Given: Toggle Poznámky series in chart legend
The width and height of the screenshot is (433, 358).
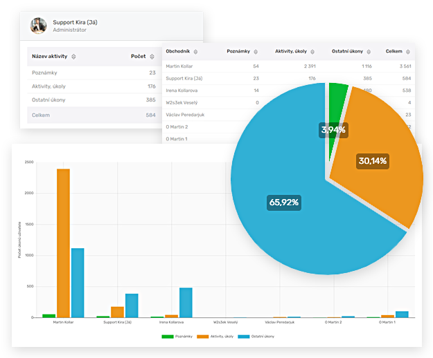Looking at the screenshot, I should pyautogui.click(x=175, y=336).
